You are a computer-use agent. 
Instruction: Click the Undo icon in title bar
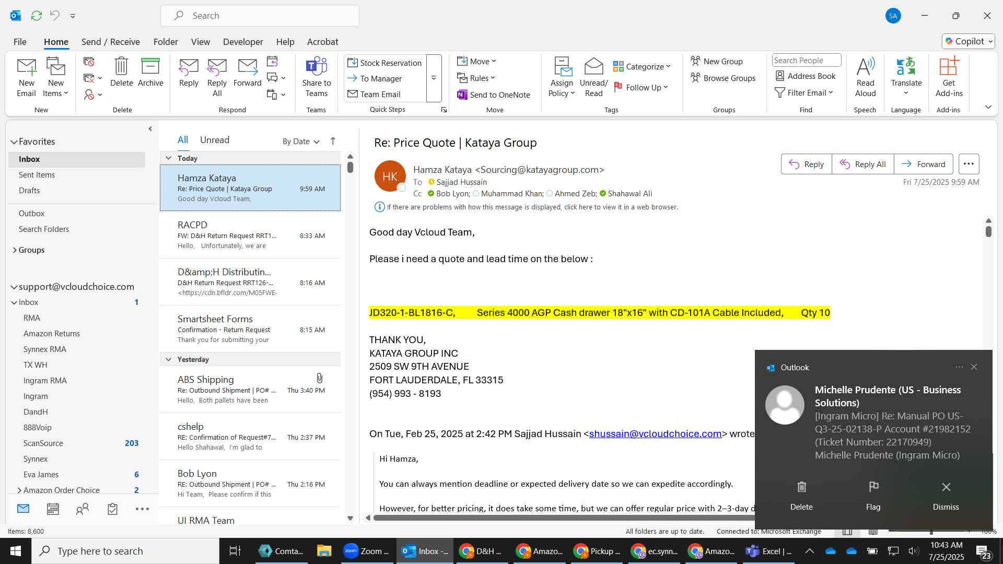[54, 16]
